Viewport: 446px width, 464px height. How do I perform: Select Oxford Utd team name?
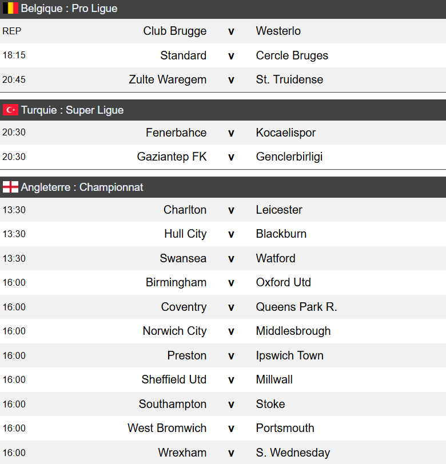click(283, 282)
